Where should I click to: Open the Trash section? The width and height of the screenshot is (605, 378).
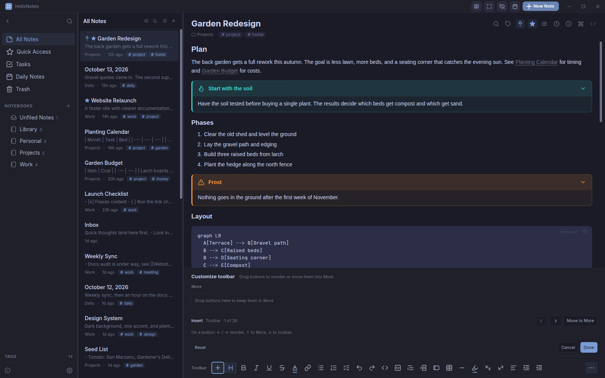click(39, 89)
